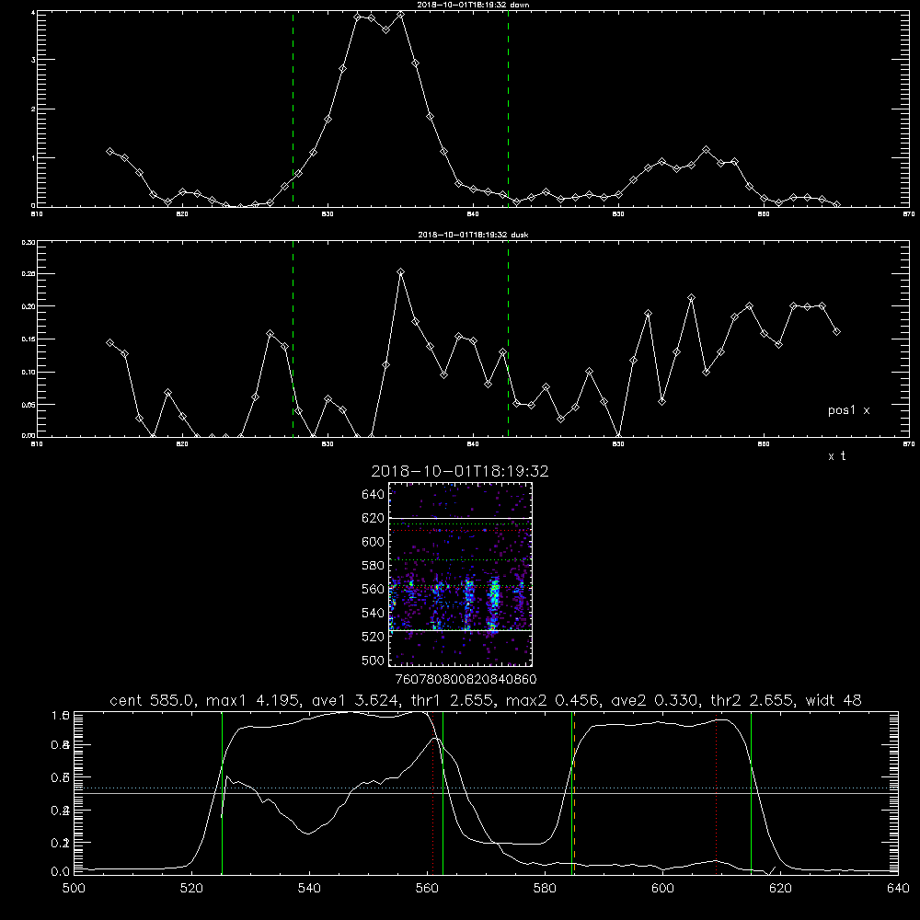Click spectrogram y-axis label 620
920x920 pixels.
click(374, 518)
